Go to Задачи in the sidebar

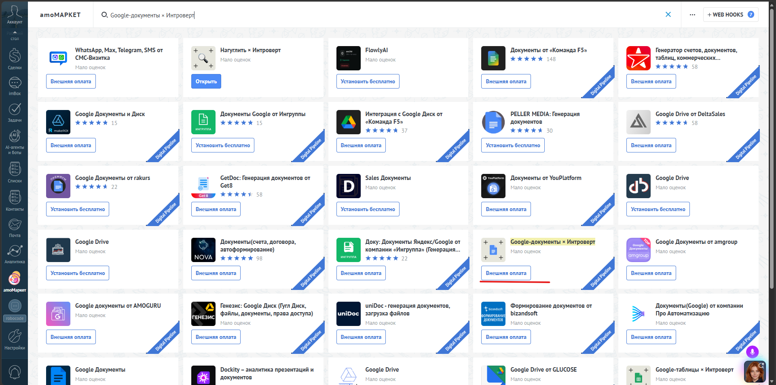click(15, 112)
